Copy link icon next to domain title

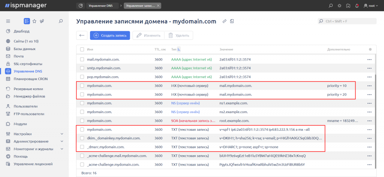(224, 21)
